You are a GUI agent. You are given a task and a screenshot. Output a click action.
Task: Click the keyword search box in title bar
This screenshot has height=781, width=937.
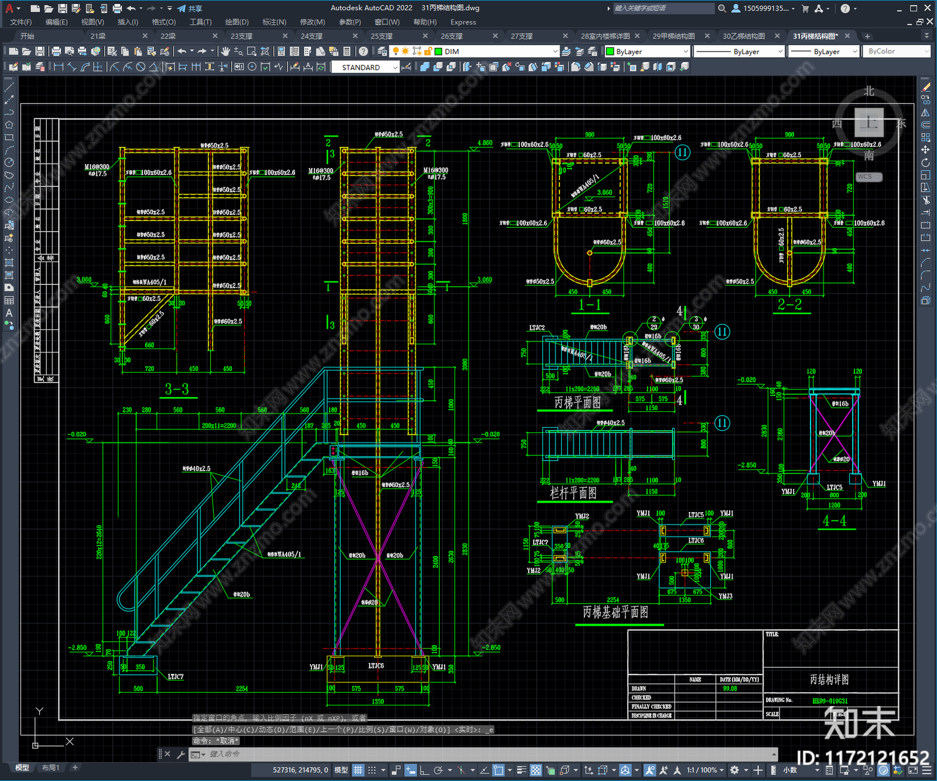(663, 8)
